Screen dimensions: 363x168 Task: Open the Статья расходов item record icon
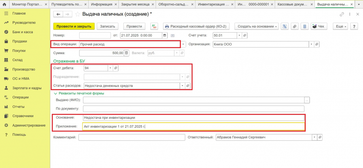click(x=188, y=86)
